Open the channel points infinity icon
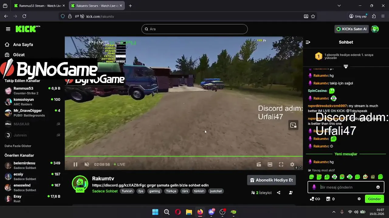389x218 pixels. pos(315,199)
